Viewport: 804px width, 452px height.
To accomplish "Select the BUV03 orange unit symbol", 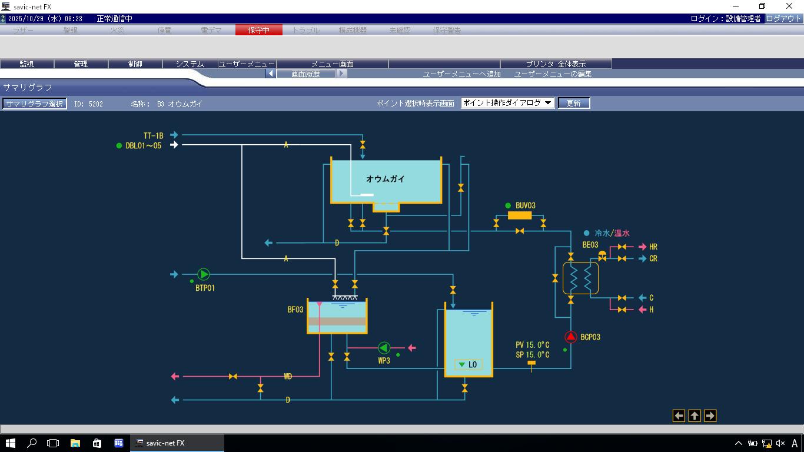I will 519,216.
